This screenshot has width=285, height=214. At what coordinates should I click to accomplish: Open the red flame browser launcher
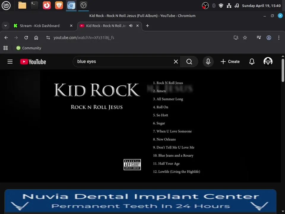coord(47,5)
